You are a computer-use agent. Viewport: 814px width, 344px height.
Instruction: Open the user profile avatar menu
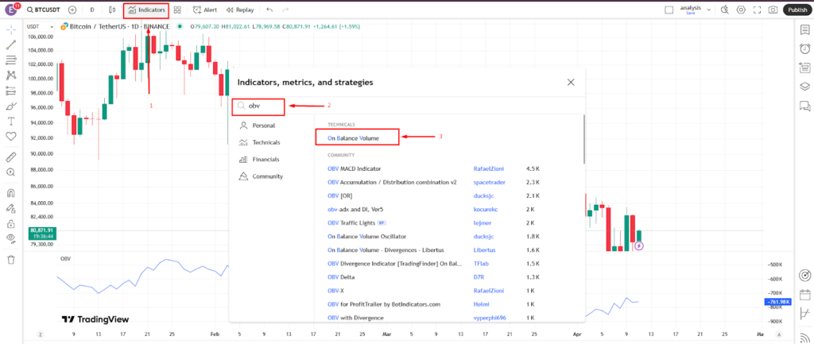pos(11,10)
